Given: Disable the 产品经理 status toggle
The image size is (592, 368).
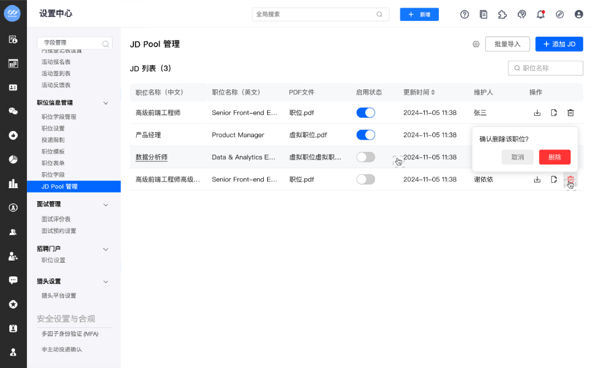Looking at the screenshot, I should [x=365, y=135].
